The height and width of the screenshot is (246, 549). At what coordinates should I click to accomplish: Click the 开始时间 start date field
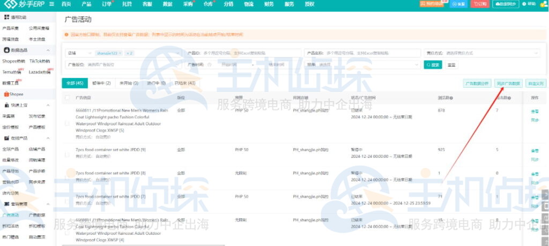[x=229, y=65]
